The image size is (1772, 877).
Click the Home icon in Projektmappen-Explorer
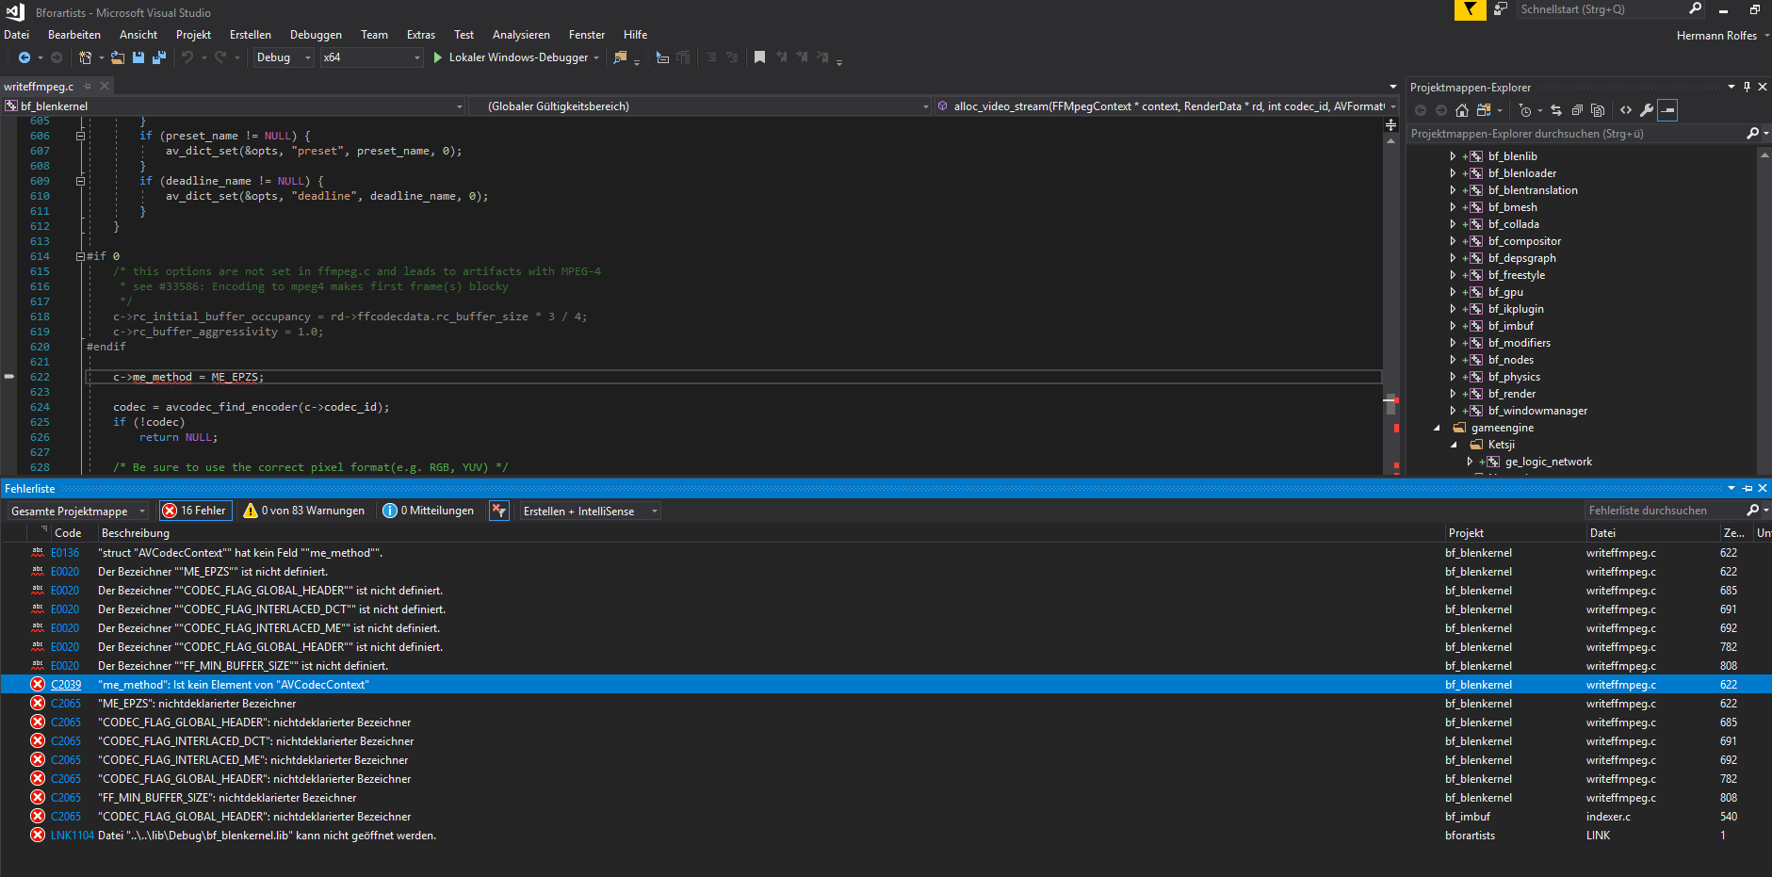(1462, 110)
